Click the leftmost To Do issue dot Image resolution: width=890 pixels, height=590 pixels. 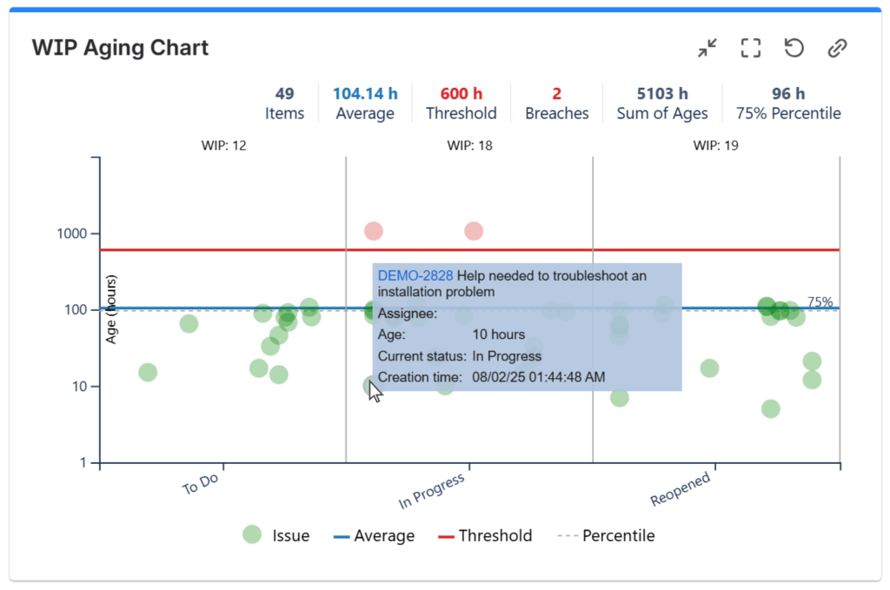pyautogui.click(x=148, y=372)
